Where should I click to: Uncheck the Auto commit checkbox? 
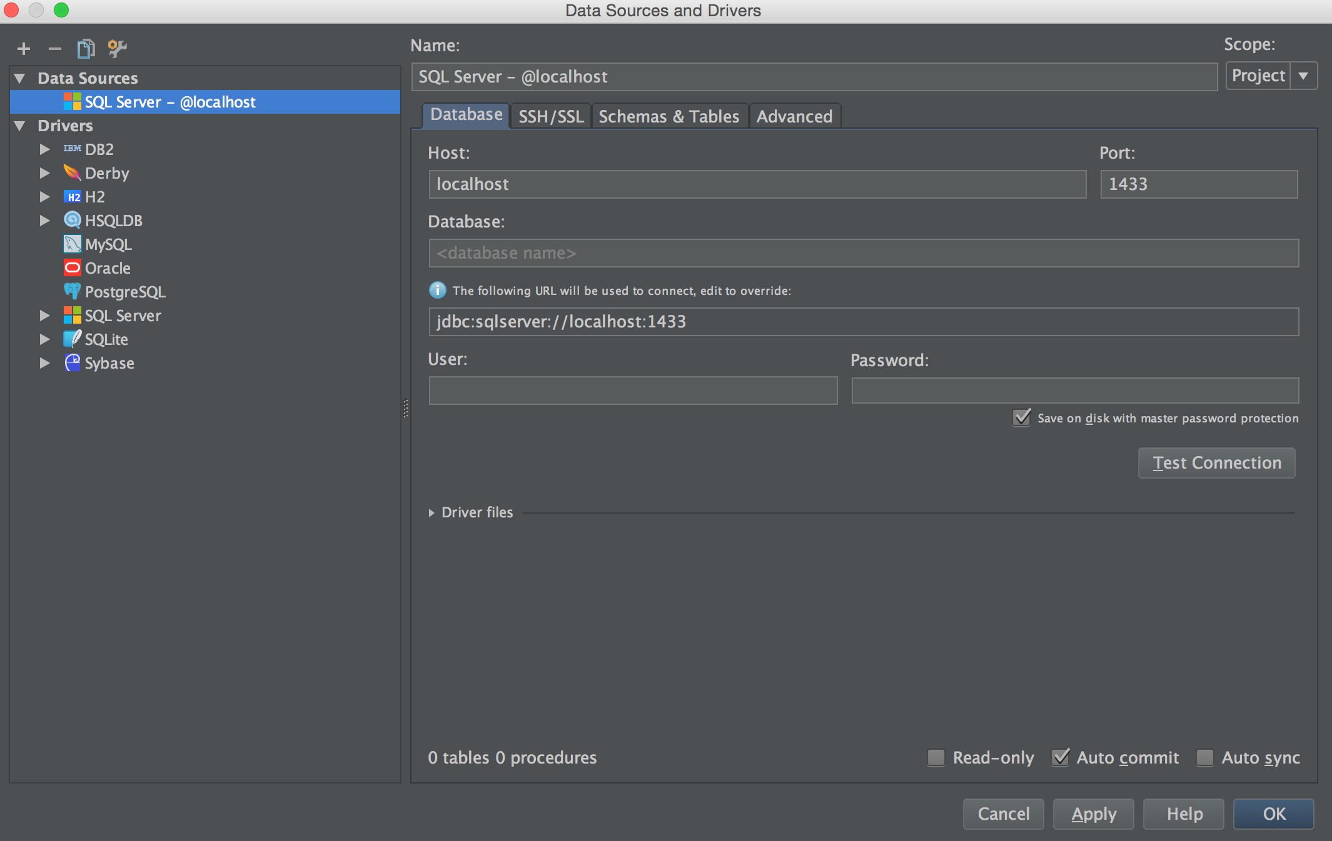click(x=1060, y=757)
